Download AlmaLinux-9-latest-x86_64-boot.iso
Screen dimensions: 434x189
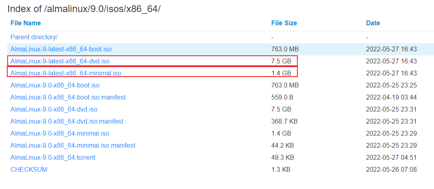pyautogui.click(x=61, y=49)
